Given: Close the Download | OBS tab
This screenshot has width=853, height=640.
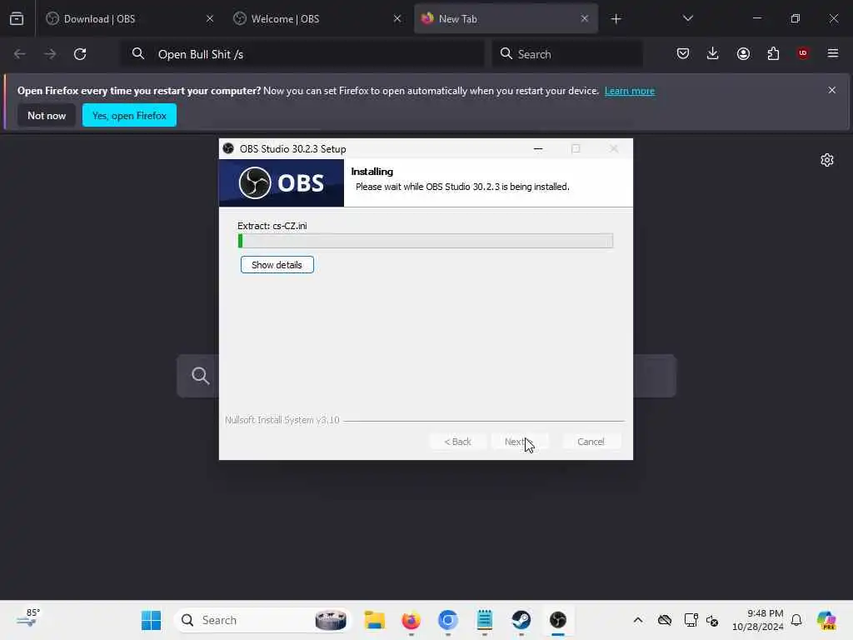Looking at the screenshot, I should pos(210,19).
